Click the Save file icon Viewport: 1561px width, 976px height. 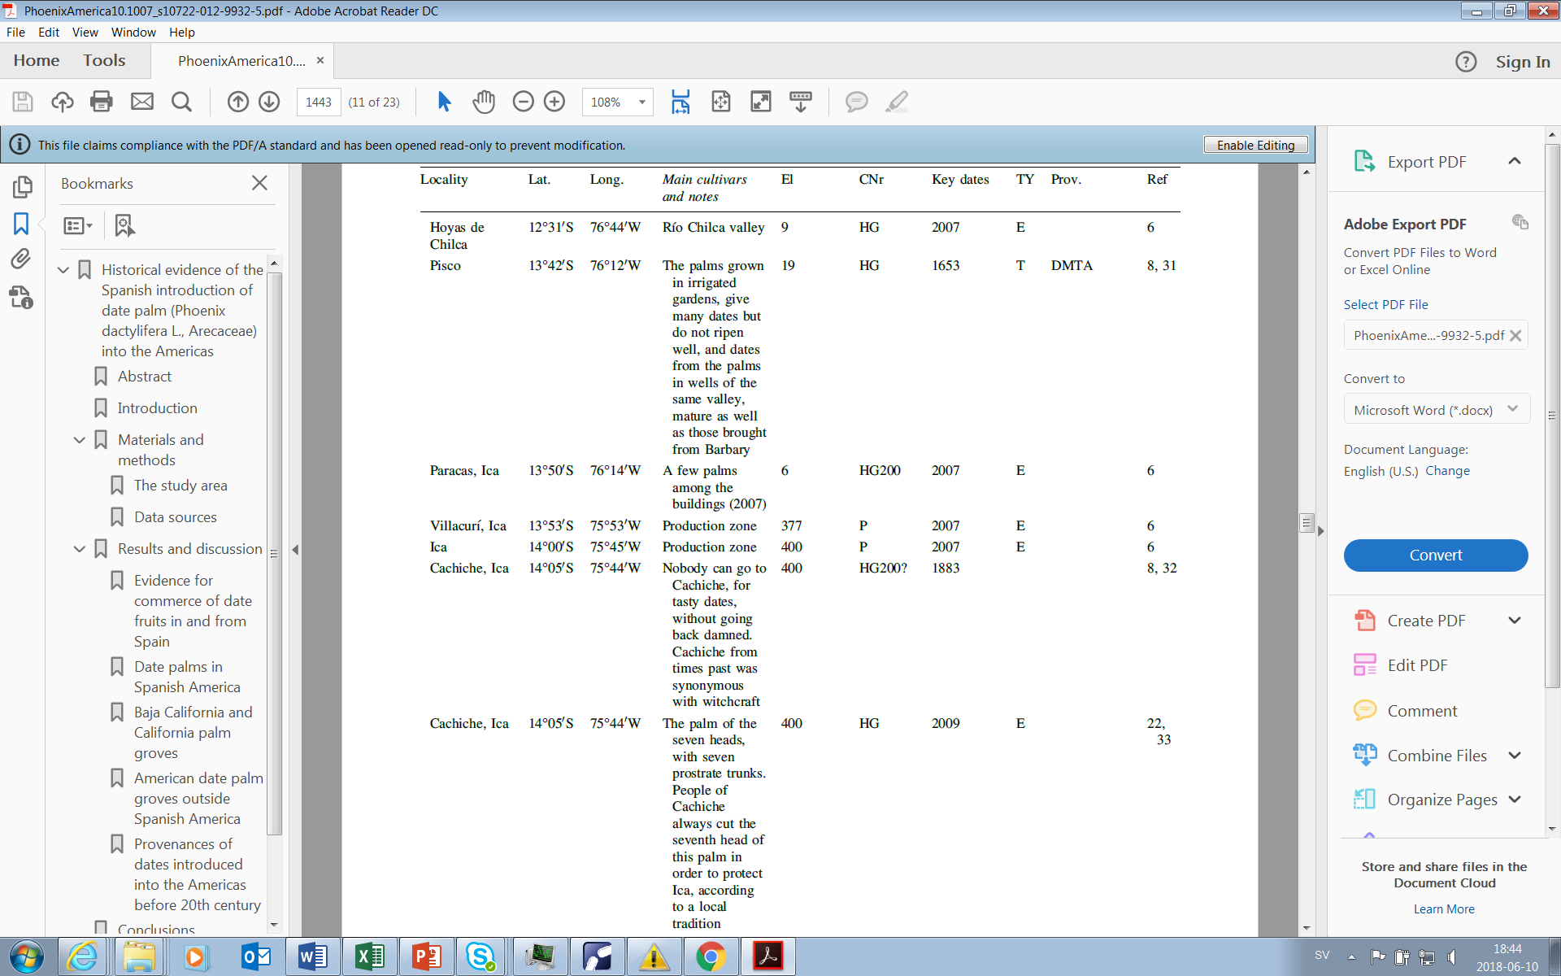(x=23, y=102)
